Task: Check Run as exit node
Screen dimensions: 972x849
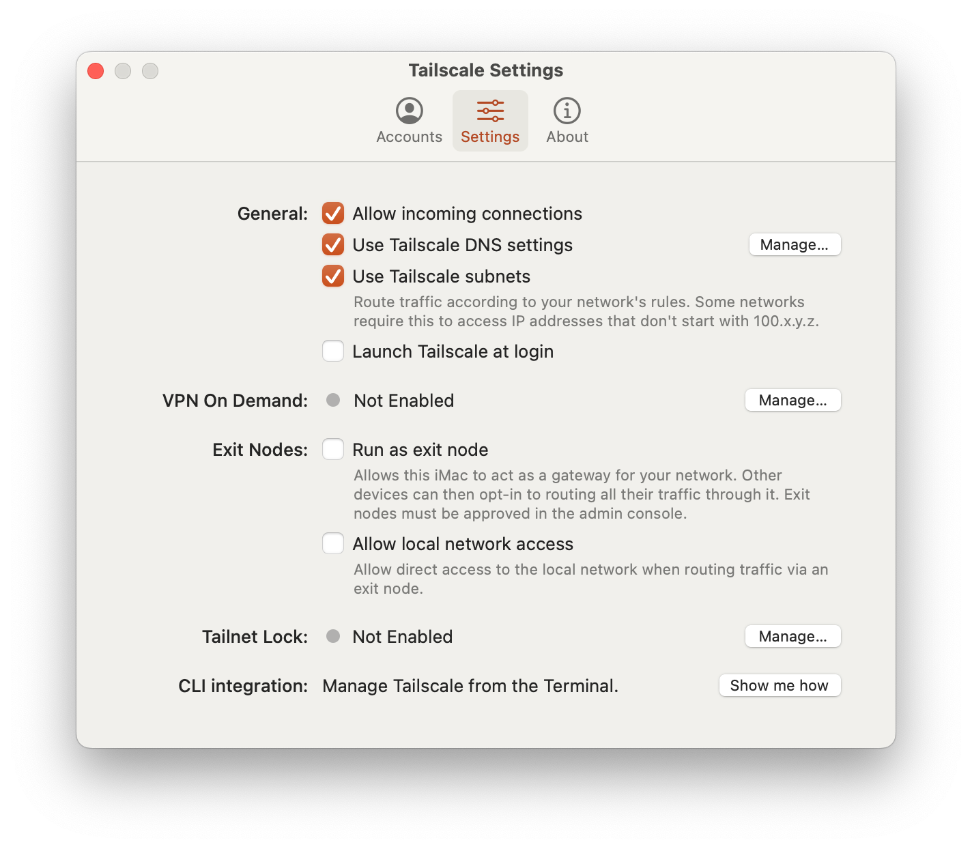Action: [x=333, y=450]
